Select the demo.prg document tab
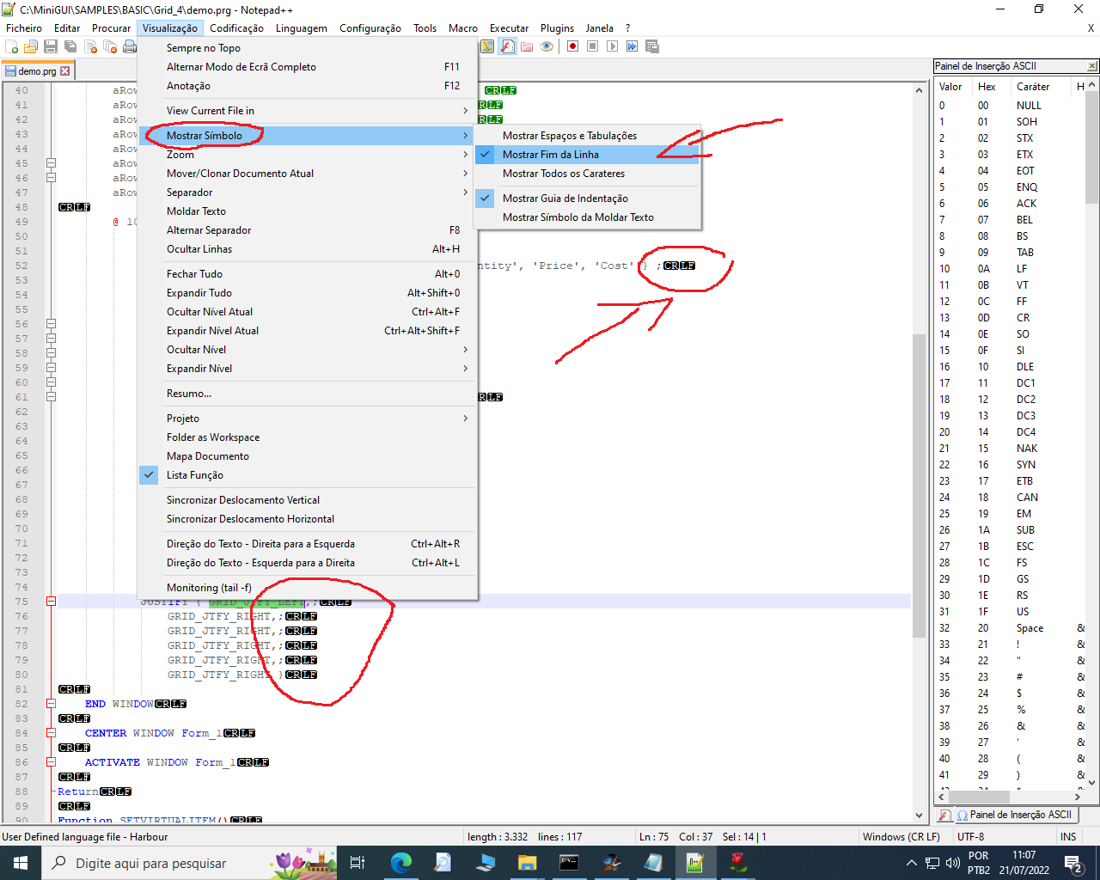1100x880 pixels. [x=38, y=71]
